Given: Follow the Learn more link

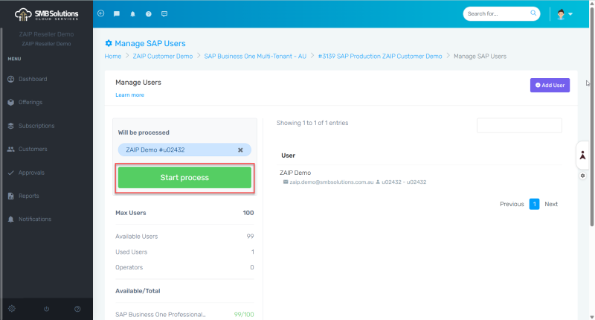Looking at the screenshot, I should [x=129, y=95].
